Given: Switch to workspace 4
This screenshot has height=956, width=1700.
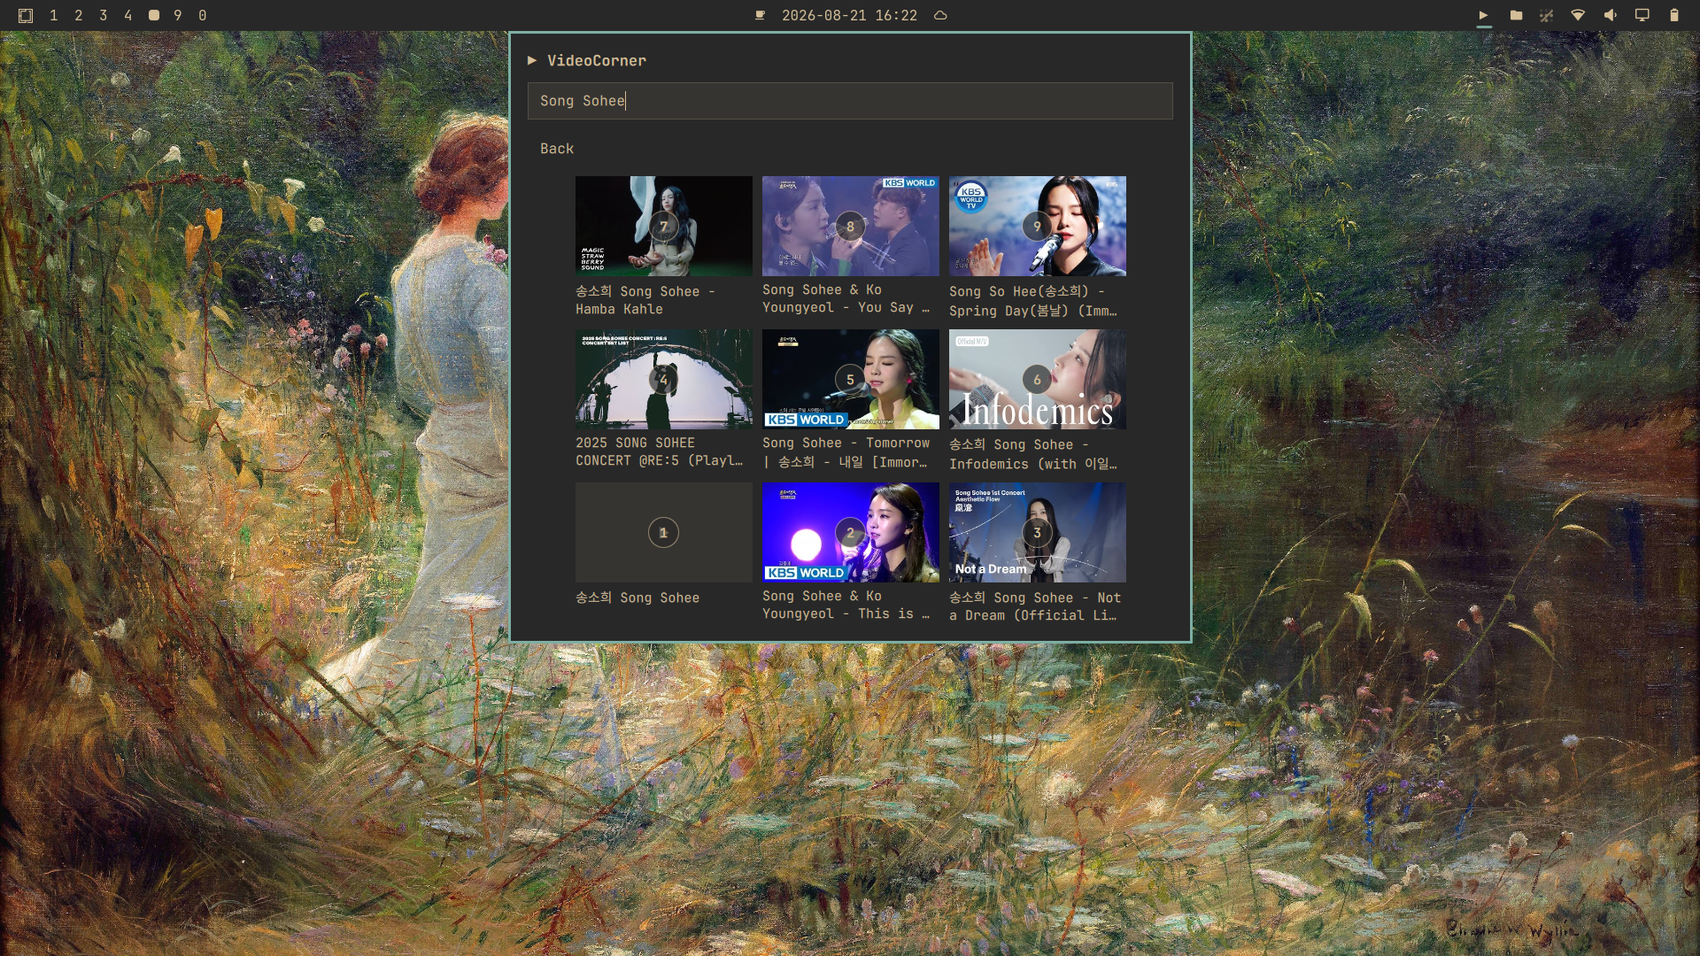Looking at the screenshot, I should [128, 15].
